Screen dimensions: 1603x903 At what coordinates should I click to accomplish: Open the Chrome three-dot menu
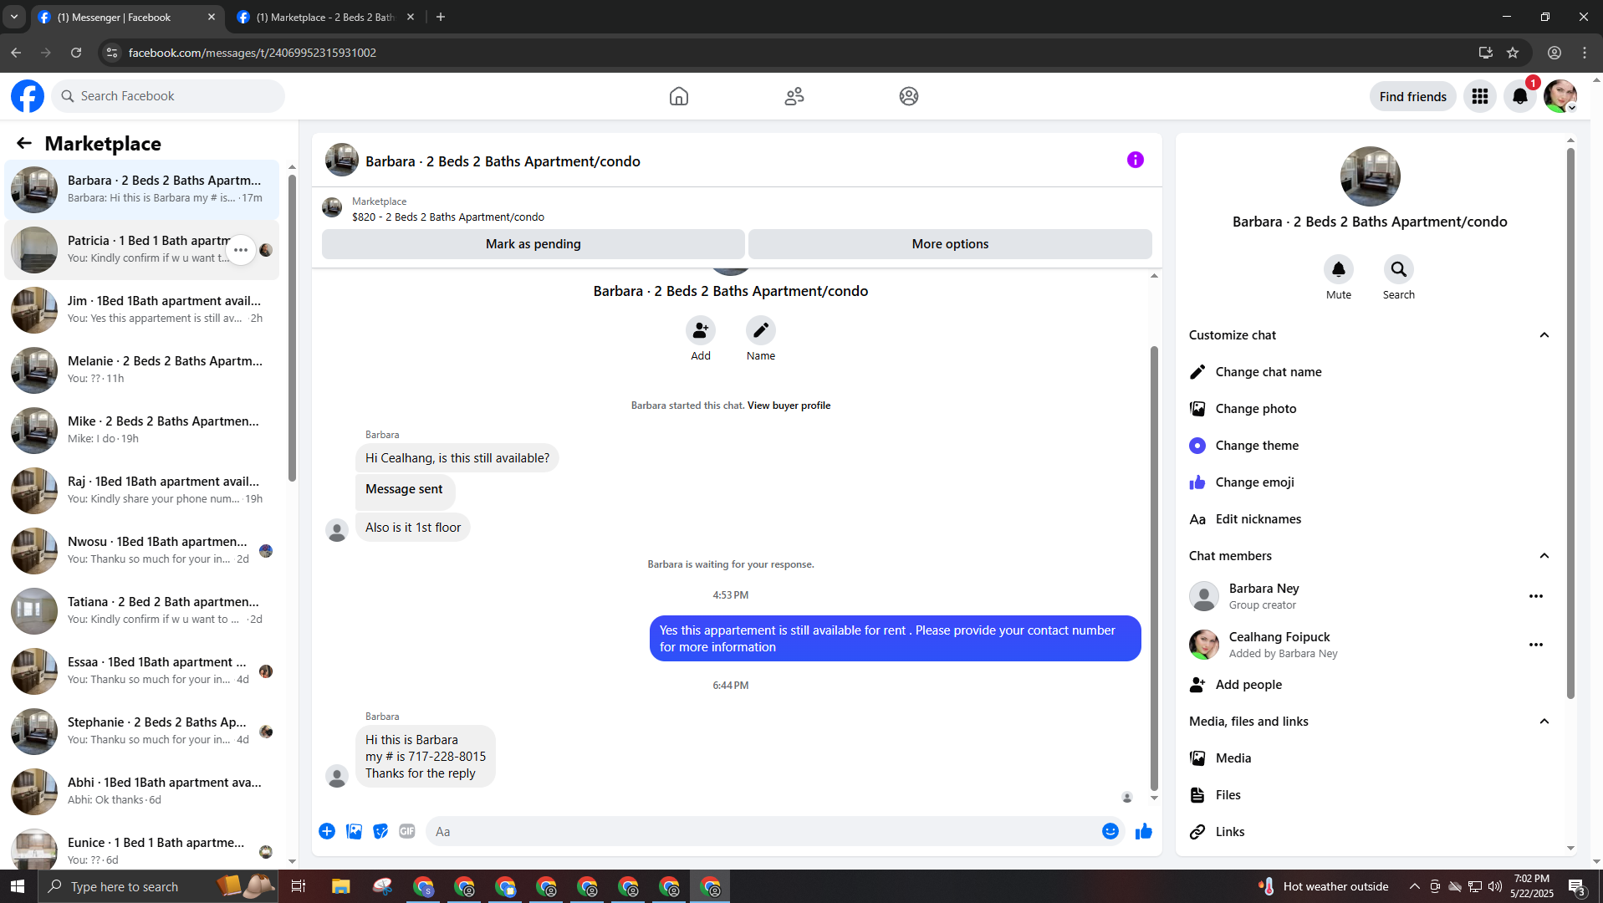1585,53
